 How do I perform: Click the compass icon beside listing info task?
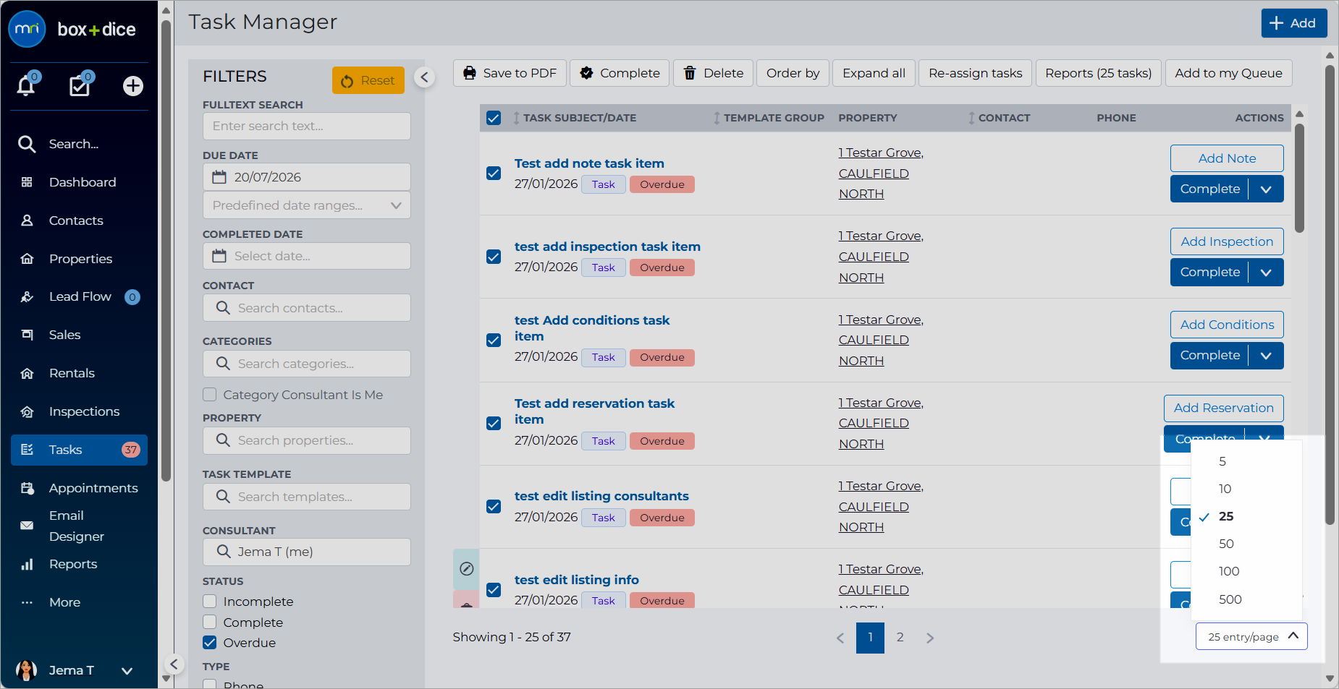tap(467, 569)
